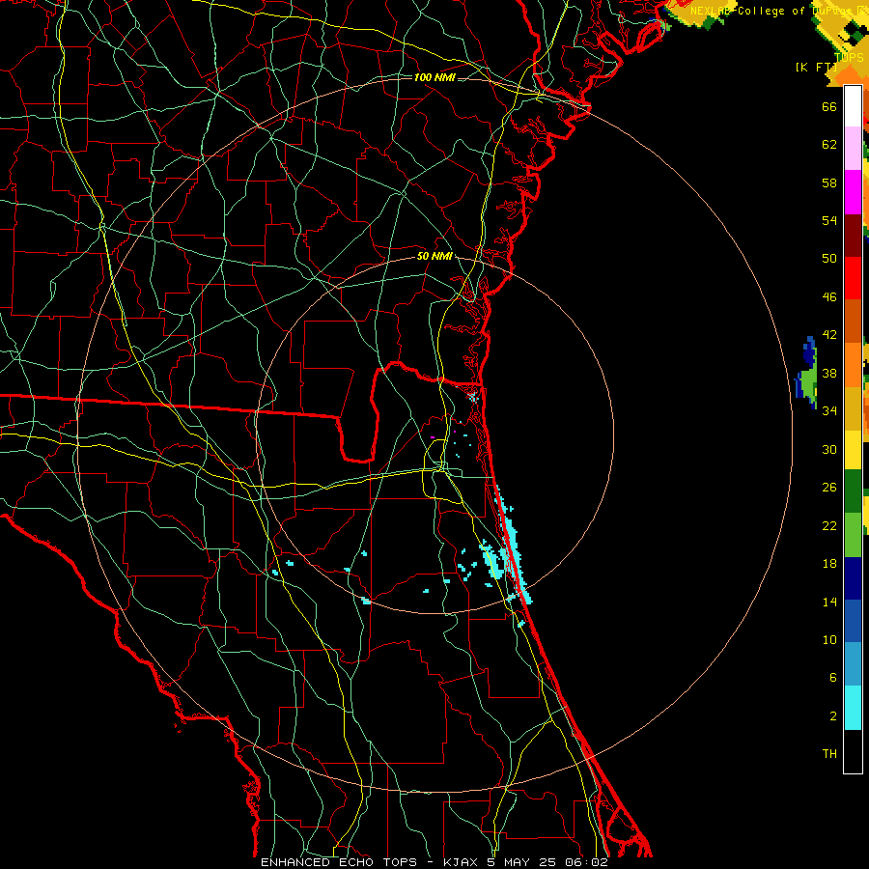This screenshot has width=869, height=869.
Task: Click the medium blue legend swatch
Action: [853, 621]
